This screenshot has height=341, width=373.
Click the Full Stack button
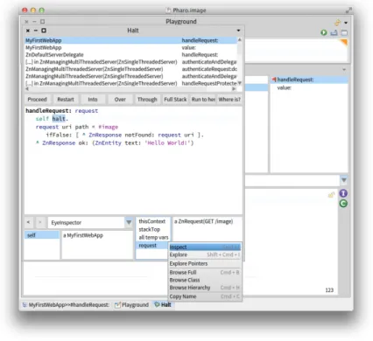pos(175,100)
